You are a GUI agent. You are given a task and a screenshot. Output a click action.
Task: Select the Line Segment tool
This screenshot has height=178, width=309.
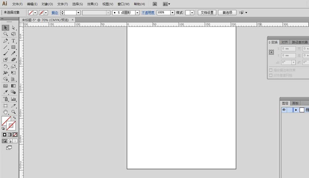click(6, 47)
